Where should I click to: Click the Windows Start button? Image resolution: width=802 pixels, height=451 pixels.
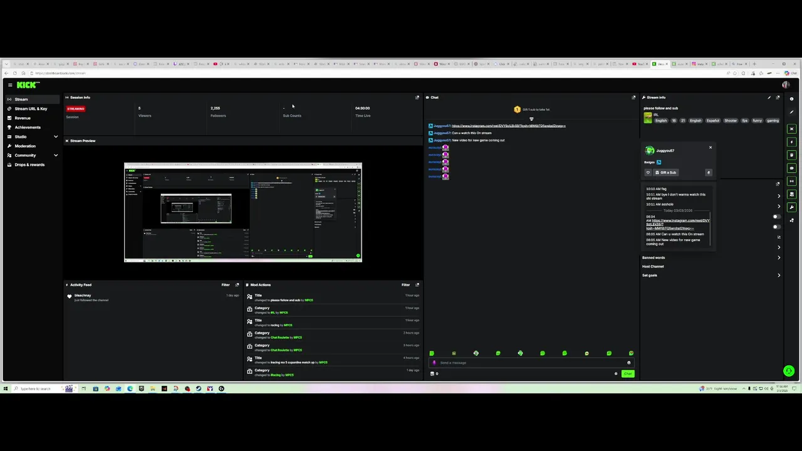click(x=6, y=388)
